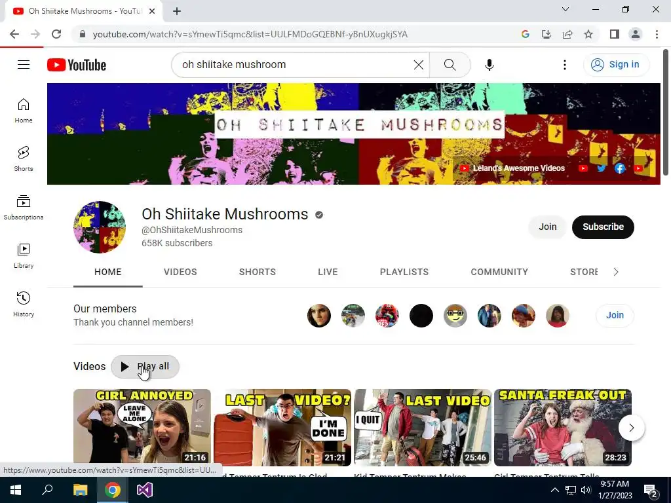Open the tab search dropdown chevron
The width and height of the screenshot is (671, 503).
pos(566,9)
